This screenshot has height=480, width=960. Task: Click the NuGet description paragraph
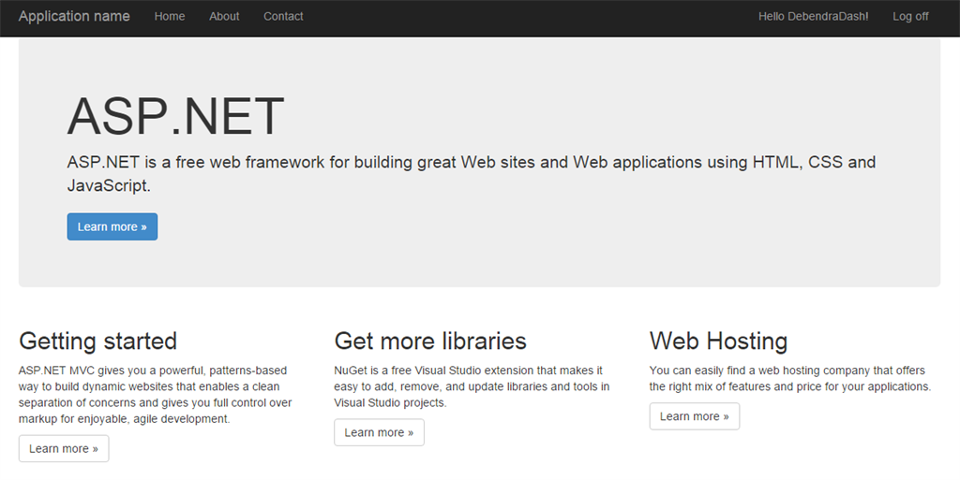pos(472,386)
